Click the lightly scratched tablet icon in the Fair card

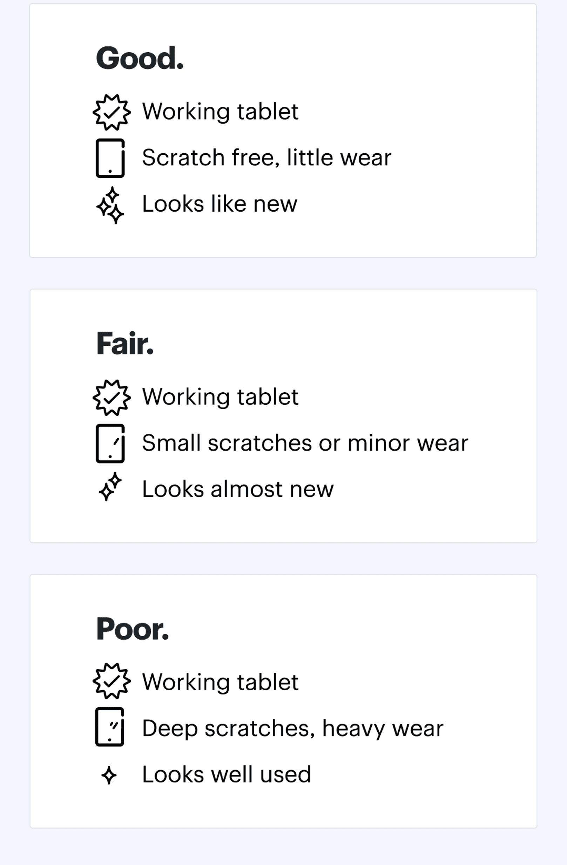tap(110, 444)
